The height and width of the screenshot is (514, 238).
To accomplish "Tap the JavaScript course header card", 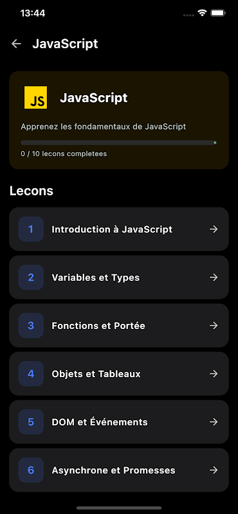I will click(119, 120).
